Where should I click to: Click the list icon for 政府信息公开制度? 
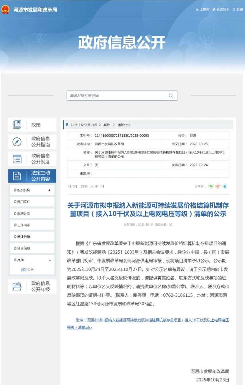[x=17, y=159]
